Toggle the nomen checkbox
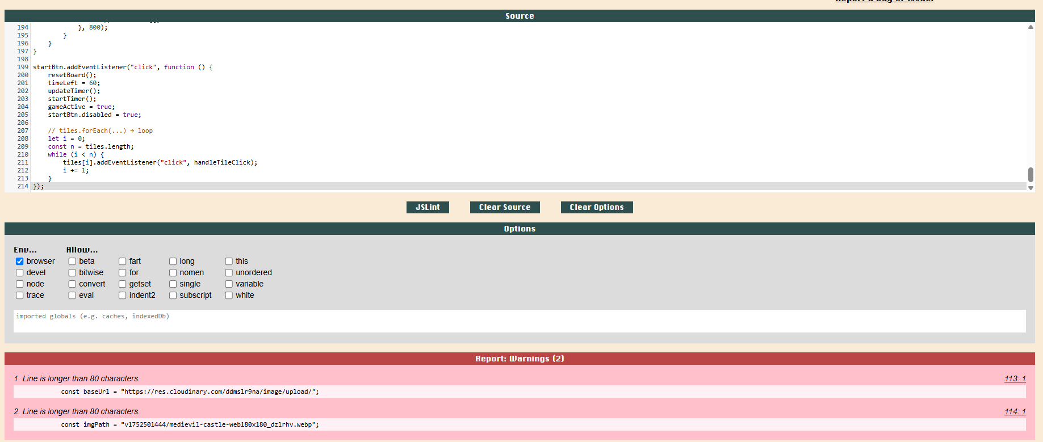This screenshot has width=1043, height=442. (x=173, y=273)
